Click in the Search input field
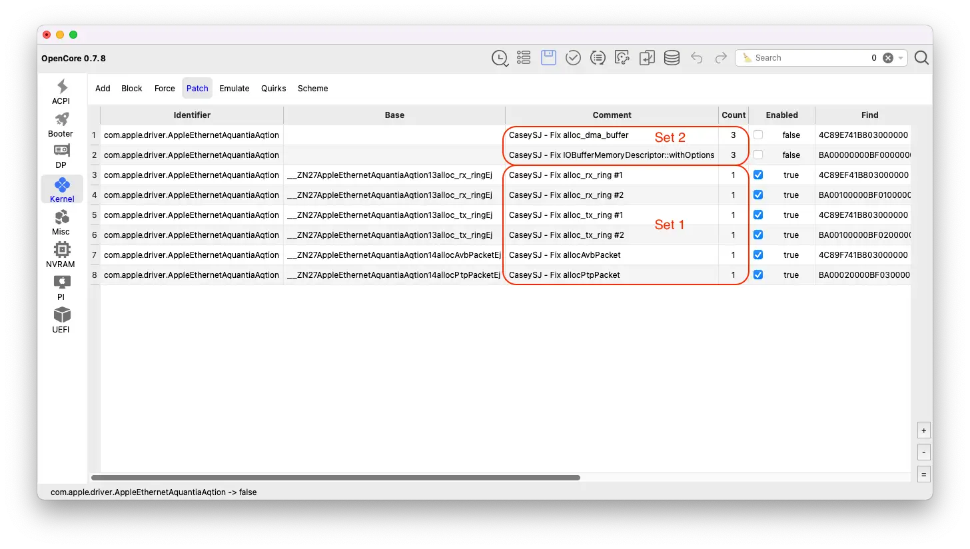 806,58
